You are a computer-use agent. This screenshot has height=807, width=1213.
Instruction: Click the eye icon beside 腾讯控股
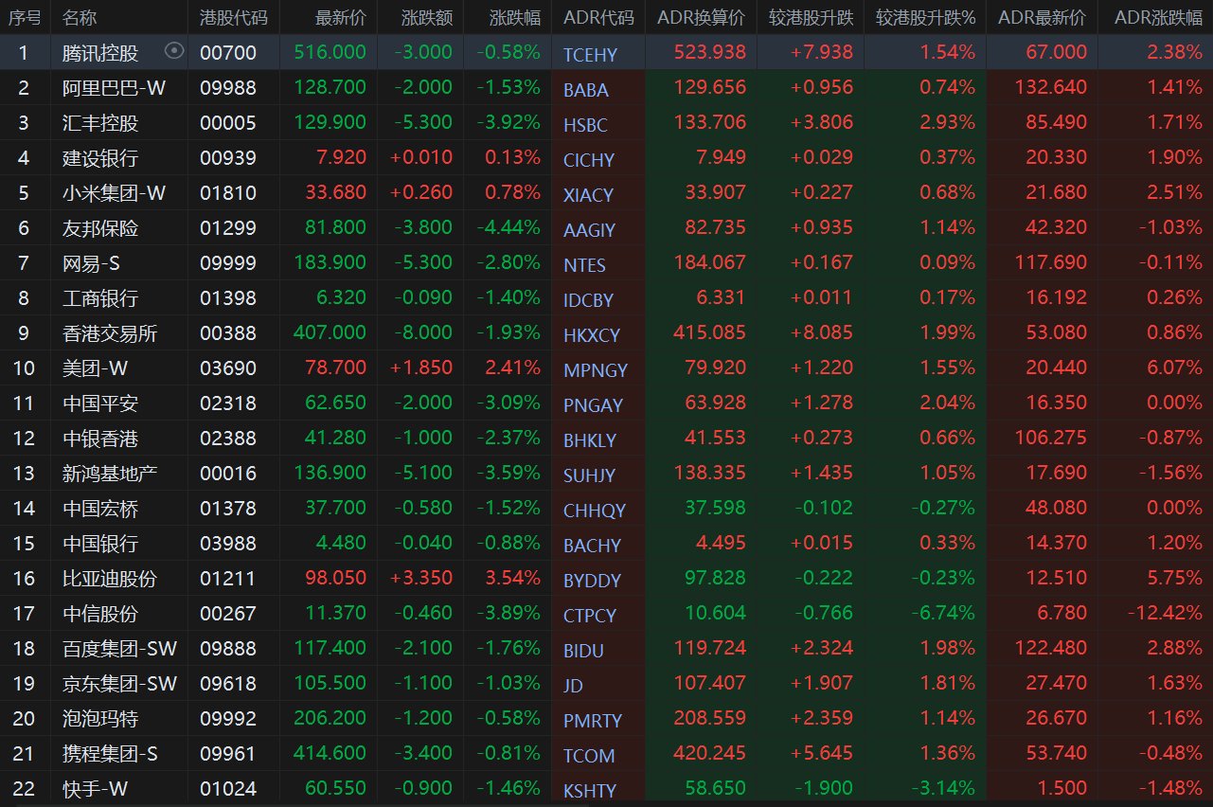174,52
